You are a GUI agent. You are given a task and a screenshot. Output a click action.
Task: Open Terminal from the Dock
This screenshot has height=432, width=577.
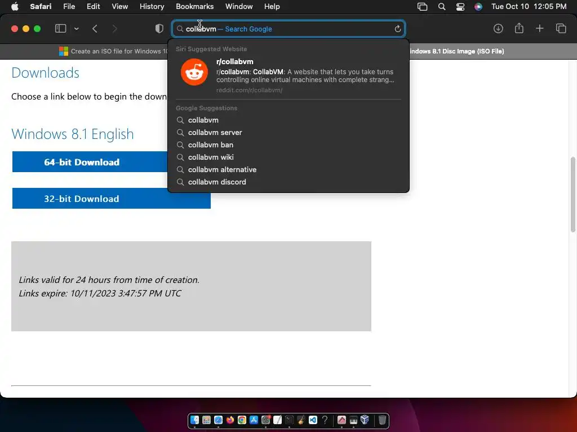289,420
